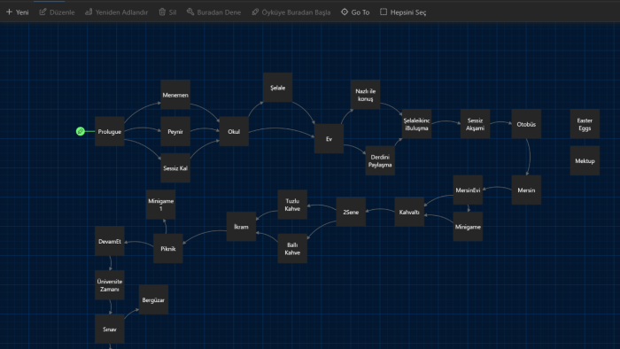Select the İkram passage
The image size is (620, 349).
coord(241,227)
